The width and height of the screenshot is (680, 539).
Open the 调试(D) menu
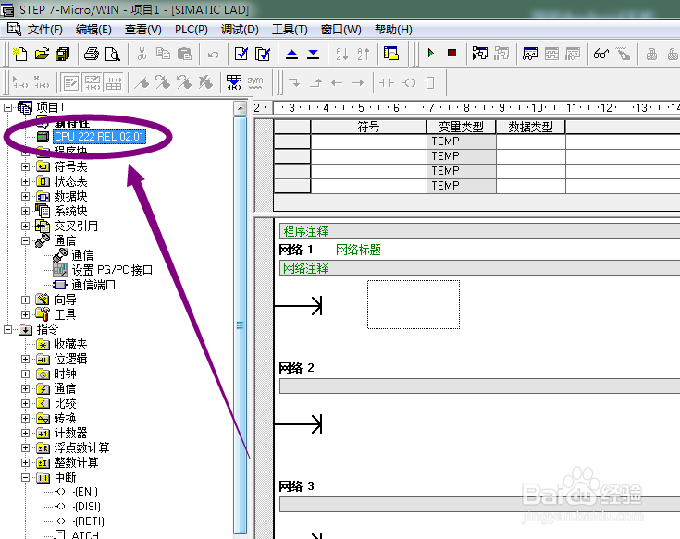240,30
